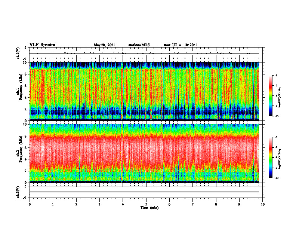Viewport: 296px width, 229px height.
Task: Click the "7" tick label on the Time axis
Action: click(x=193, y=204)
